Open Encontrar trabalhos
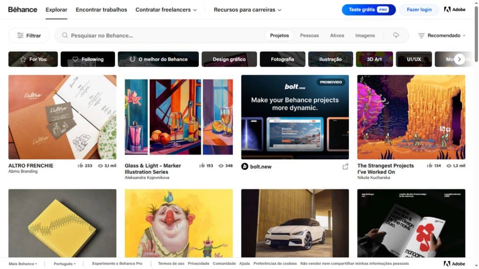This screenshot has height=269, width=479. pos(102,10)
